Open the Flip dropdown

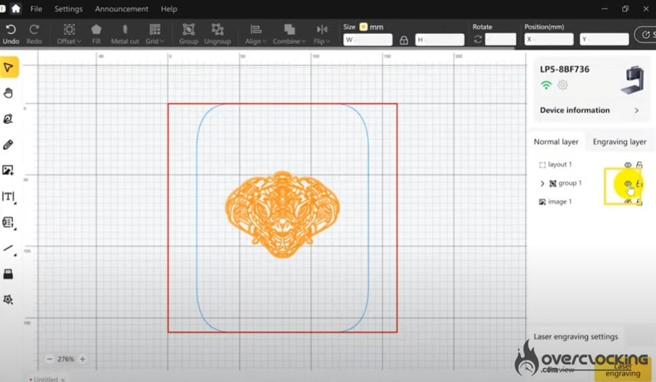(322, 34)
